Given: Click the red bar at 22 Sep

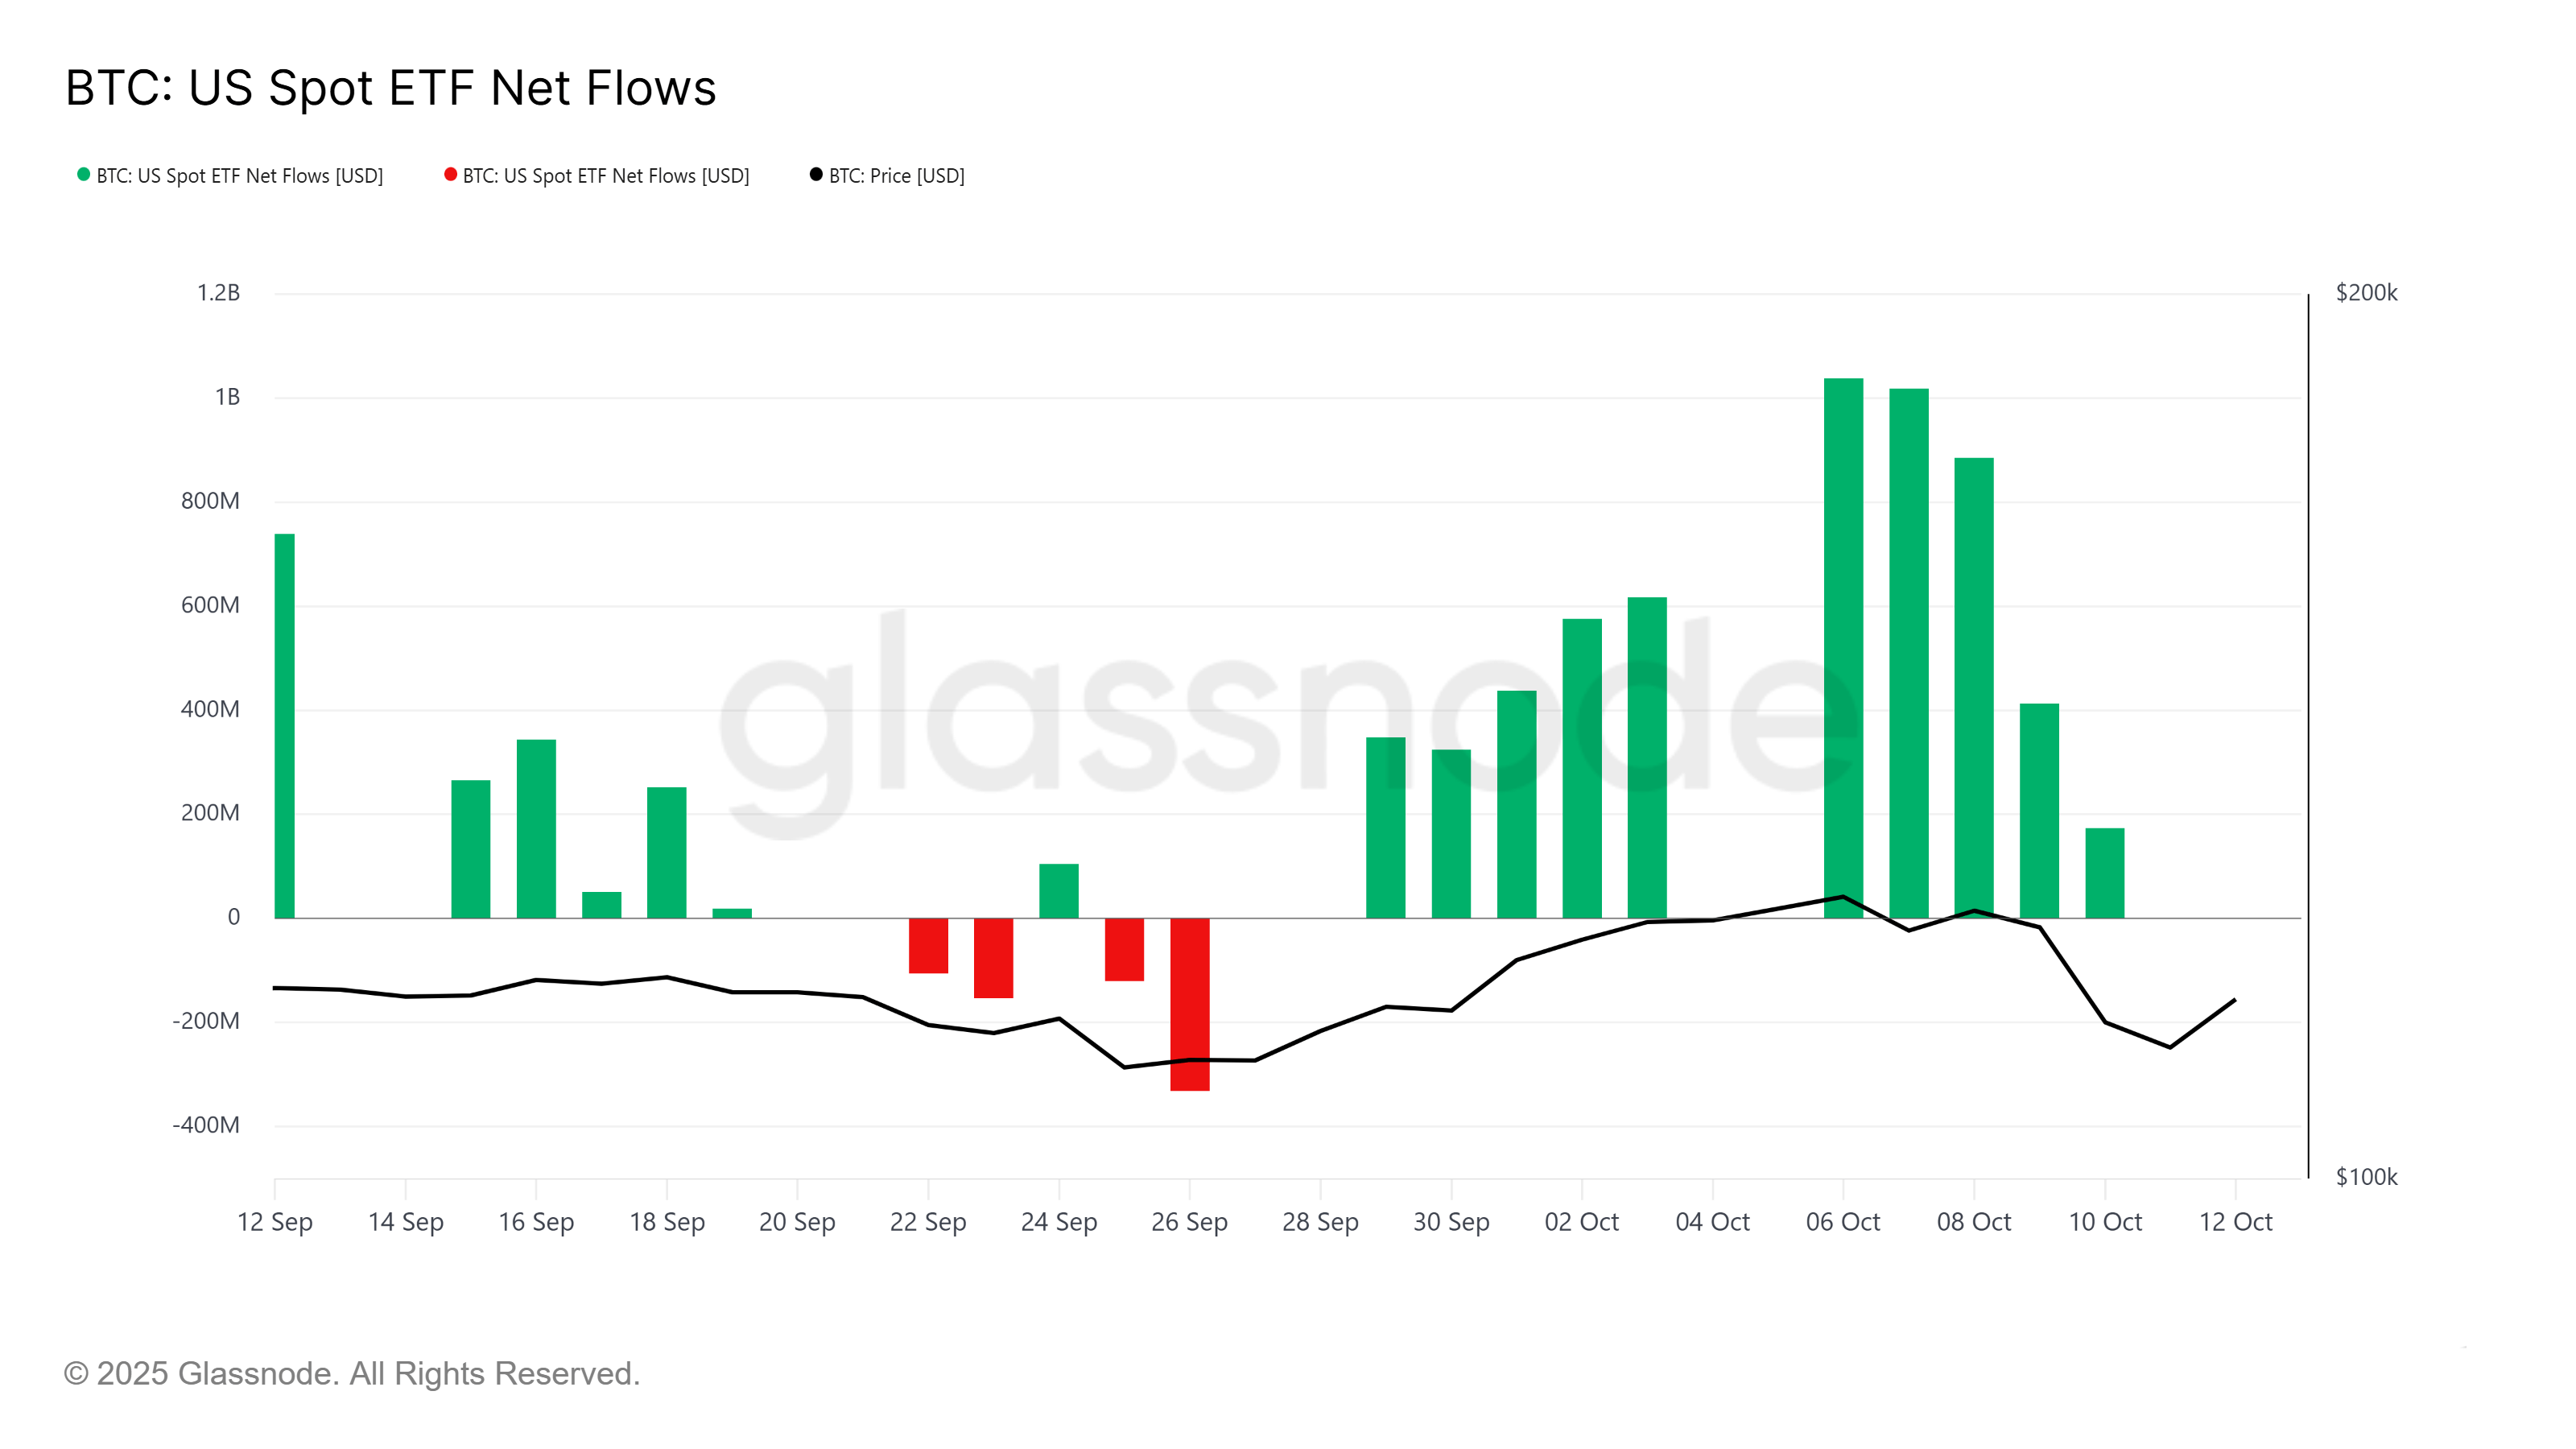Looking at the screenshot, I should (x=928, y=945).
